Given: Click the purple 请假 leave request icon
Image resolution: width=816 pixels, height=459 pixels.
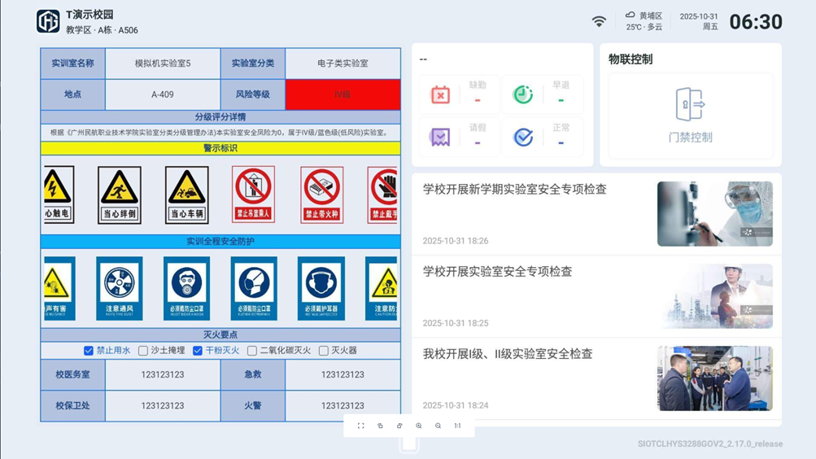Looking at the screenshot, I should point(440,138).
